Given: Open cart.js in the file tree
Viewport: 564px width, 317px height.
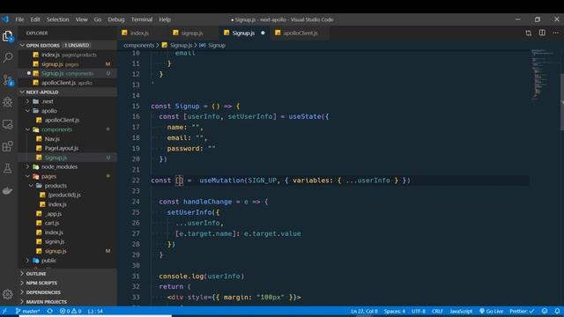Looking at the screenshot, I should [x=52, y=223].
